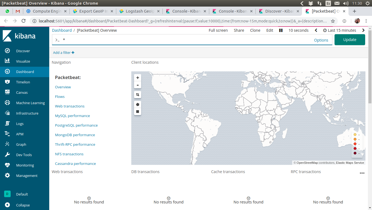Image resolution: width=372 pixels, height=210 pixels.
Task: Click the orange map legend swatch
Action: pyautogui.click(x=355, y=139)
